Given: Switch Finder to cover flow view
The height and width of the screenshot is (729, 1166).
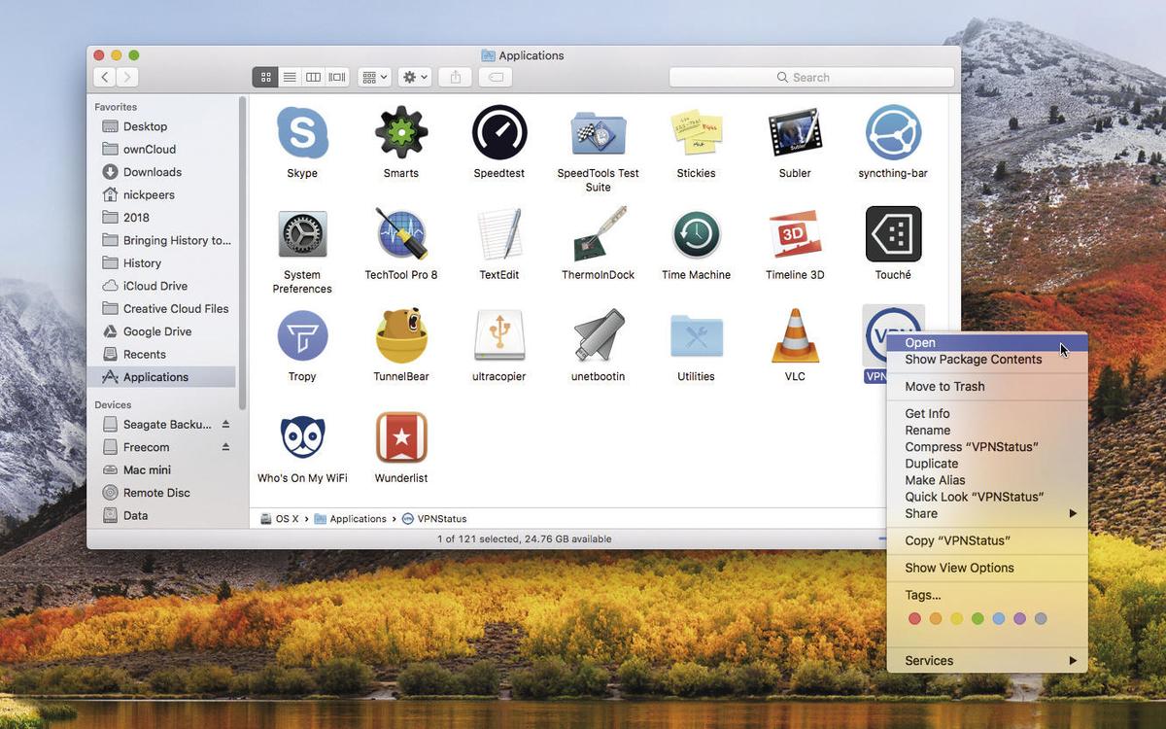Looking at the screenshot, I should (337, 77).
